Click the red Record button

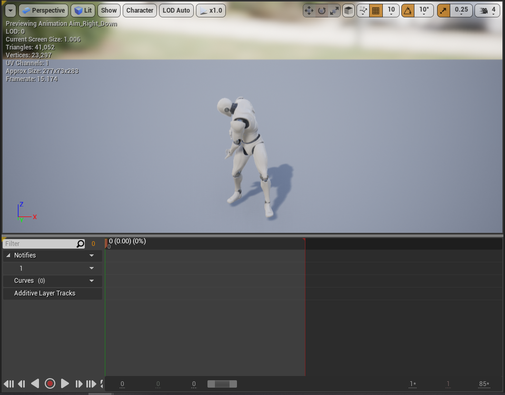click(50, 383)
